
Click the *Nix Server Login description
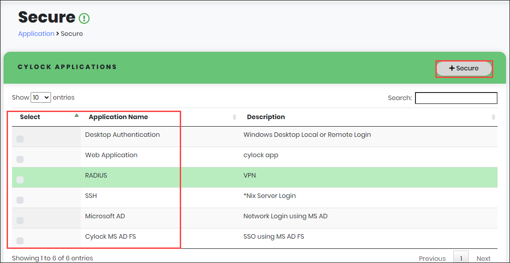coord(269,196)
